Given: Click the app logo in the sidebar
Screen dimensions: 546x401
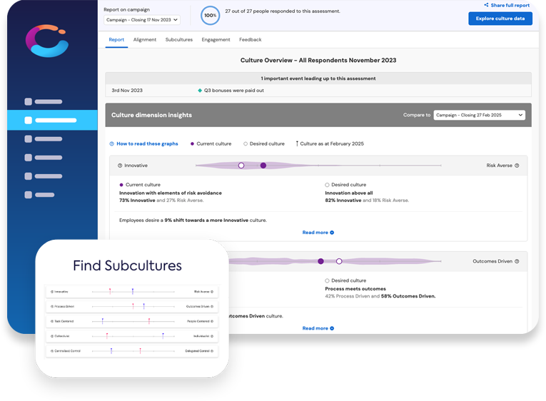Looking at the screenshot, I should [46, 41].
